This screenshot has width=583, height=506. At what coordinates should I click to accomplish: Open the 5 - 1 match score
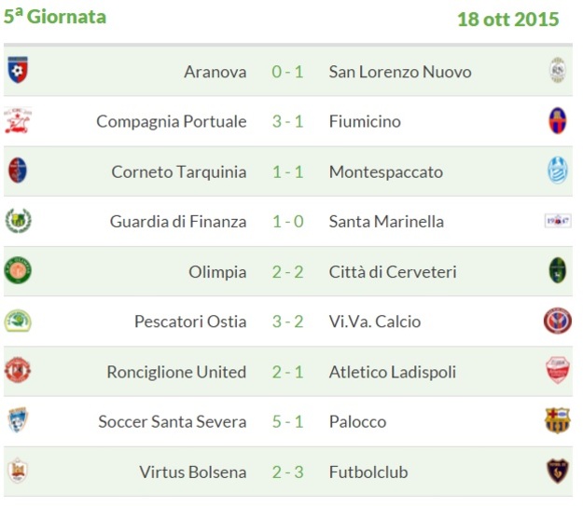288,421
